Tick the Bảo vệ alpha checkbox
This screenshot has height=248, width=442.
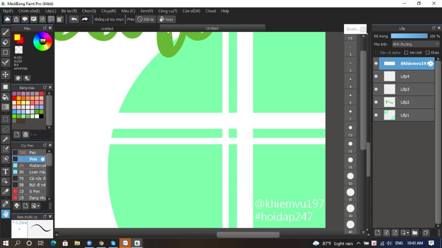tap(376, 53)
